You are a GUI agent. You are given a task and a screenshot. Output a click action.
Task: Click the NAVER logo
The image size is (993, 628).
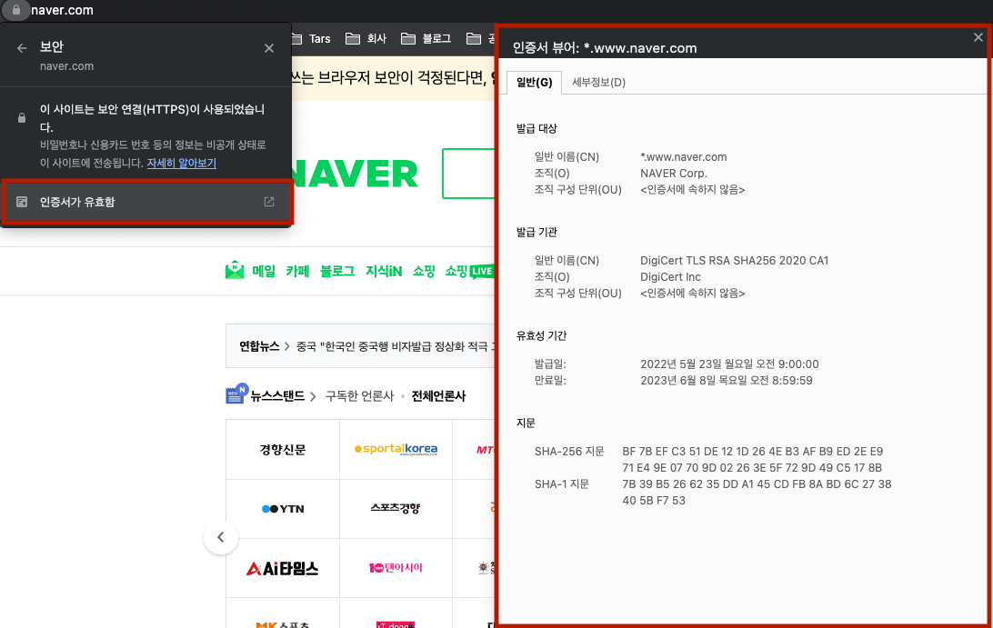(x=355, y=174)
